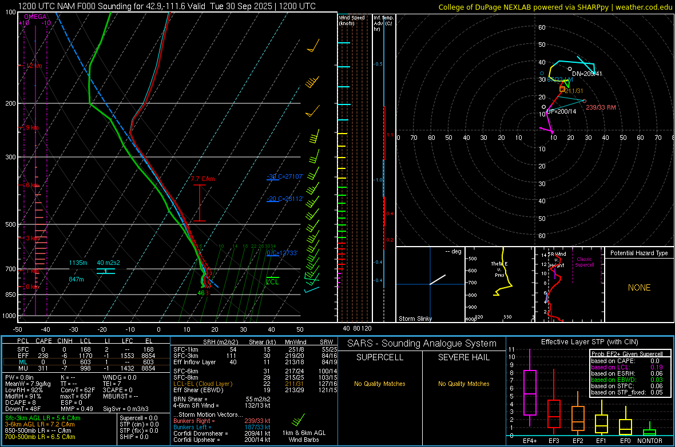Click the weather.cod.edu credit text
This screenshot has width=675, height=447.
(x=644, y=7)
